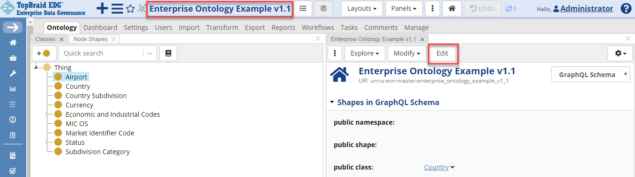Select the Node Shapes panel tab
The width and height of the screenshot is (635, 177).
[x=90, y=39]
